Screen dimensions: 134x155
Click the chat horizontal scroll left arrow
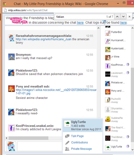[x=7, y=138]
